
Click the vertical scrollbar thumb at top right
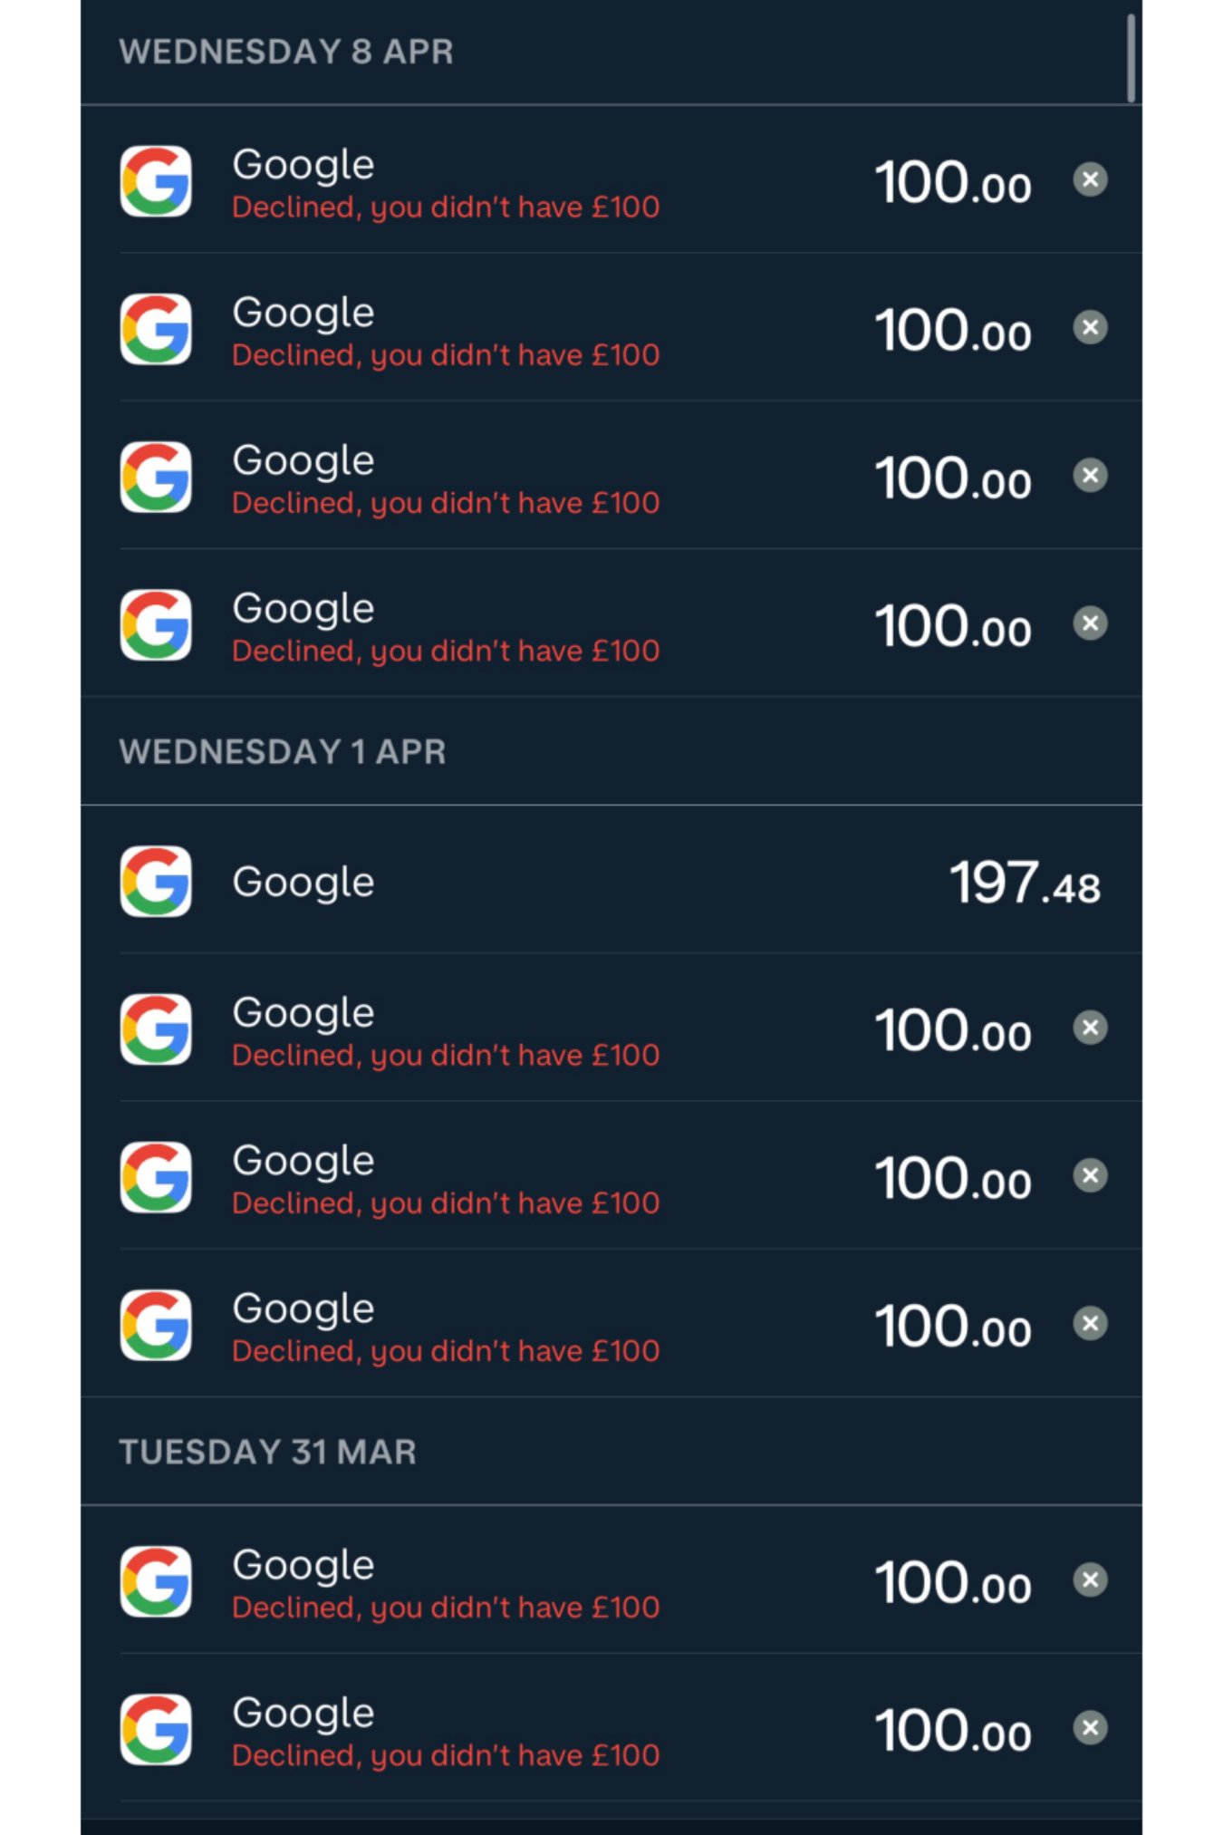pos(1131,57)
